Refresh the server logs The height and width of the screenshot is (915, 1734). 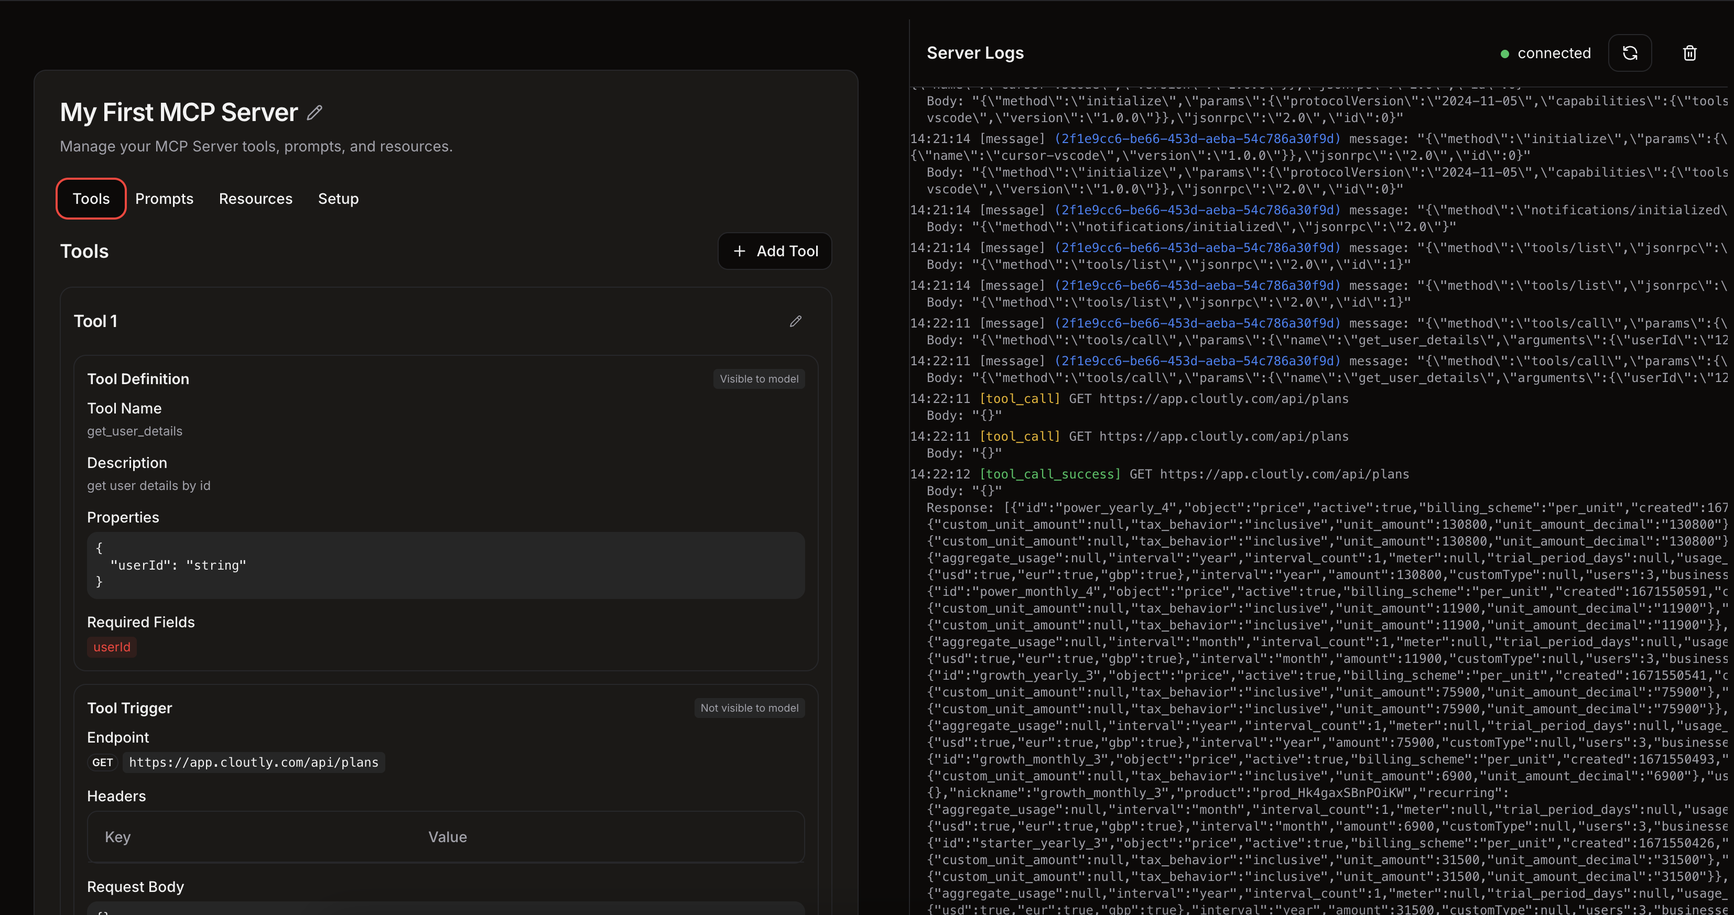click(x=1630, y=53)
